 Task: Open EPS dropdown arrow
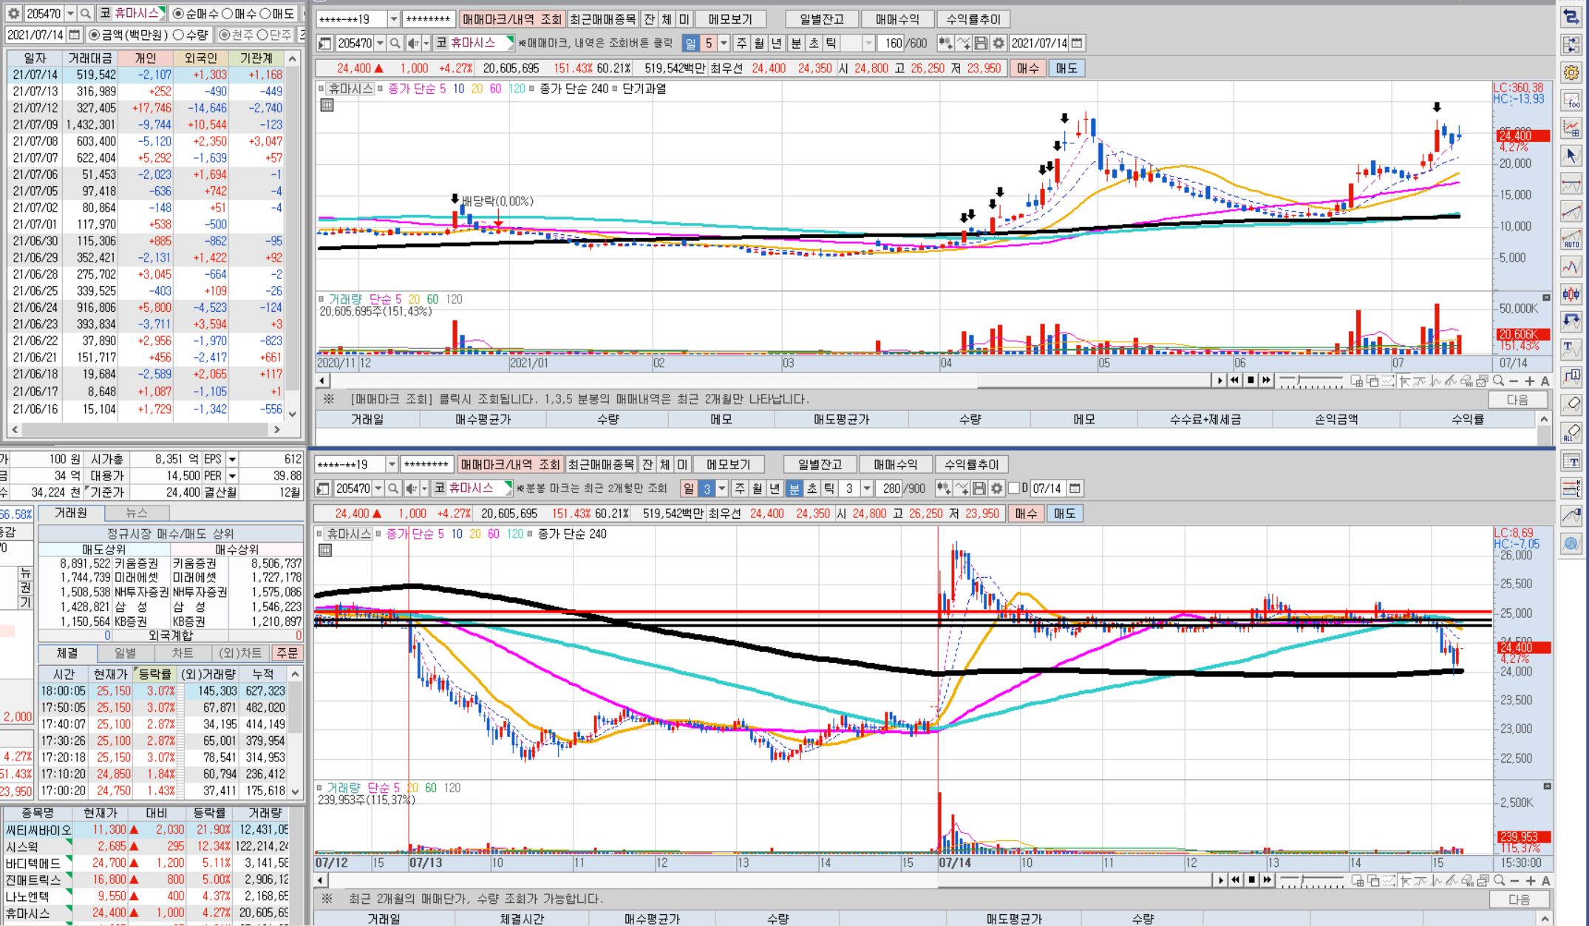[x=232, y=459]
